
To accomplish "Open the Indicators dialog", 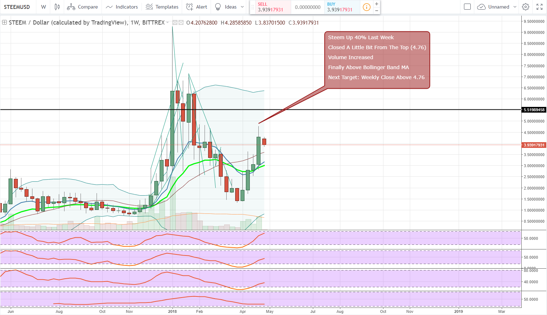I will [x=122, y=7].
